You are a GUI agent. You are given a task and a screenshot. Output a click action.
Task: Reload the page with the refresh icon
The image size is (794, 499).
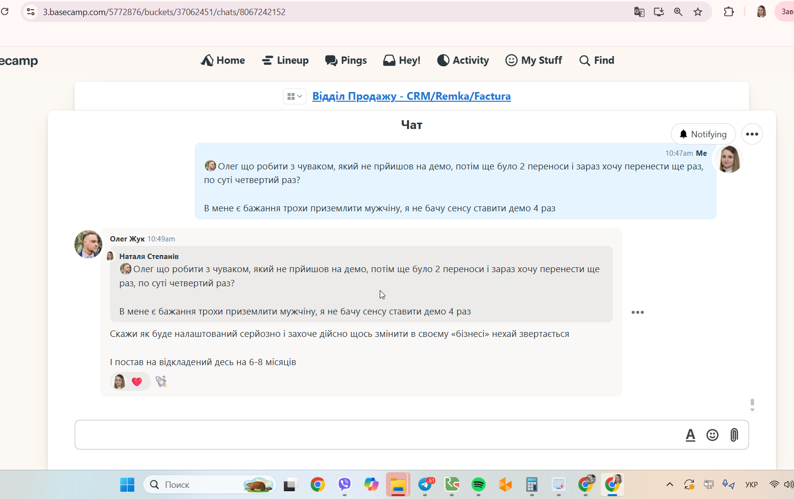point(5,11)
